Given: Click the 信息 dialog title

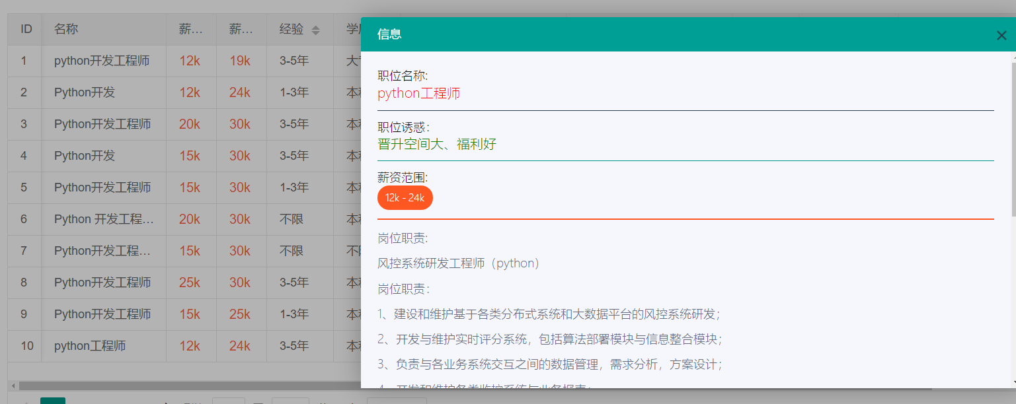Looking at the screenshot, I should pos(389,34).
